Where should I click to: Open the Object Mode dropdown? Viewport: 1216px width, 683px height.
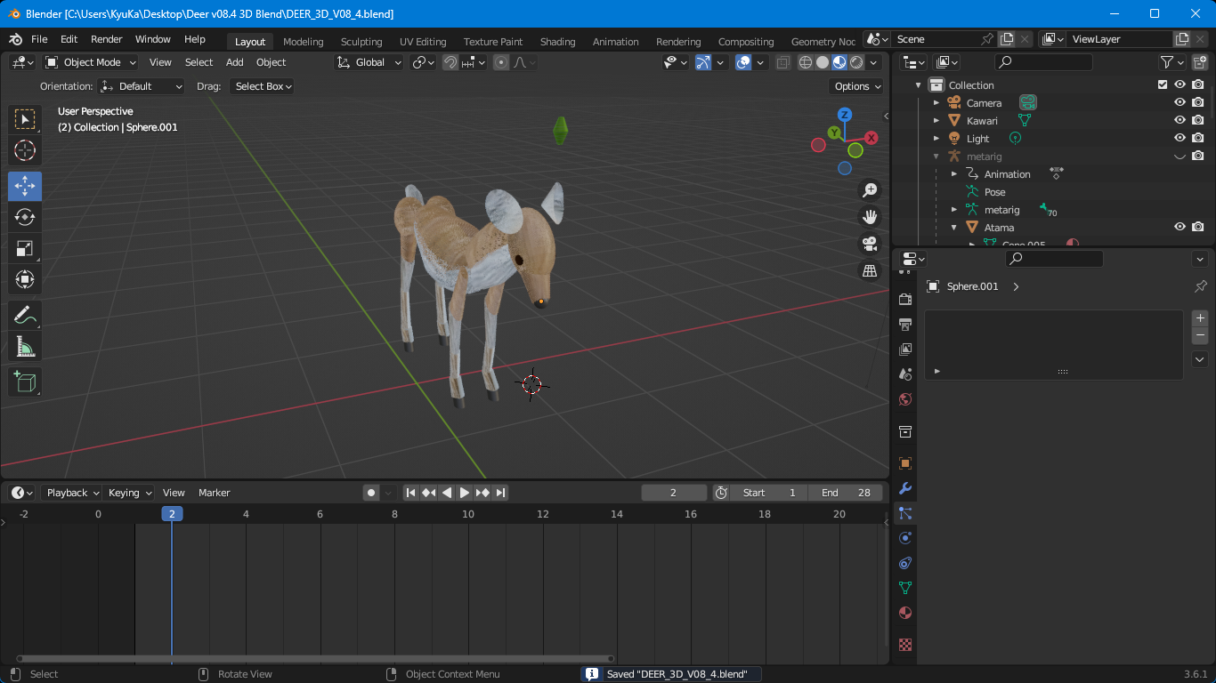pos(90,62)
